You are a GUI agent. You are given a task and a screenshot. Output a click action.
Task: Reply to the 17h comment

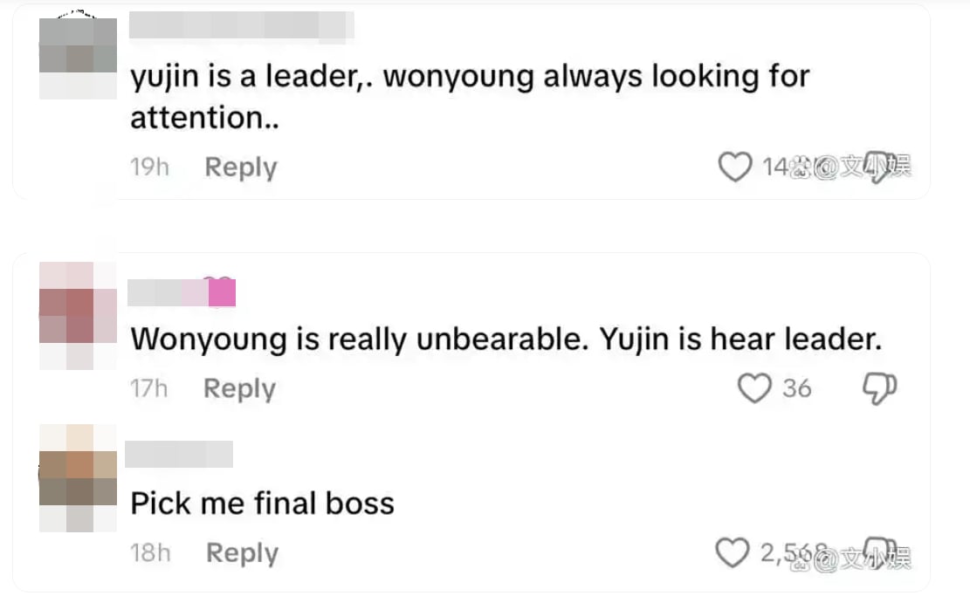click(240, 388)
